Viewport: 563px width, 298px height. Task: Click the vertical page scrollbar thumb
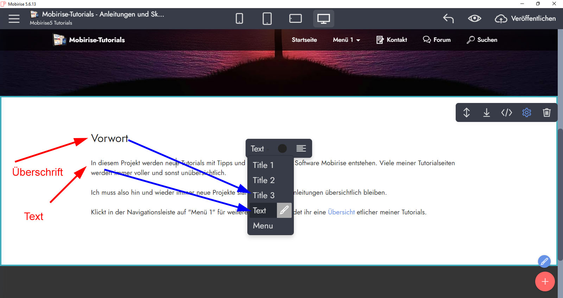click(560, 195)
